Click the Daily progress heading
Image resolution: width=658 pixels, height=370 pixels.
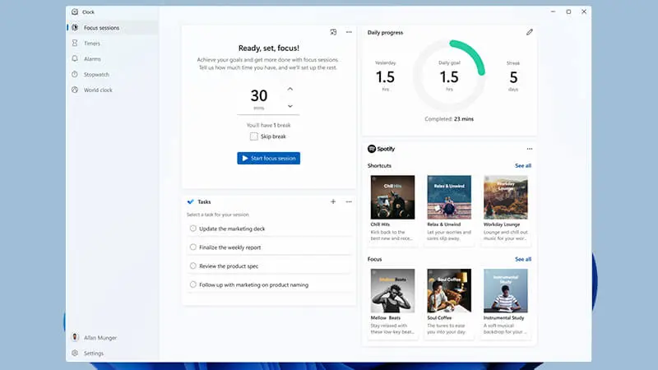[385, 32]
